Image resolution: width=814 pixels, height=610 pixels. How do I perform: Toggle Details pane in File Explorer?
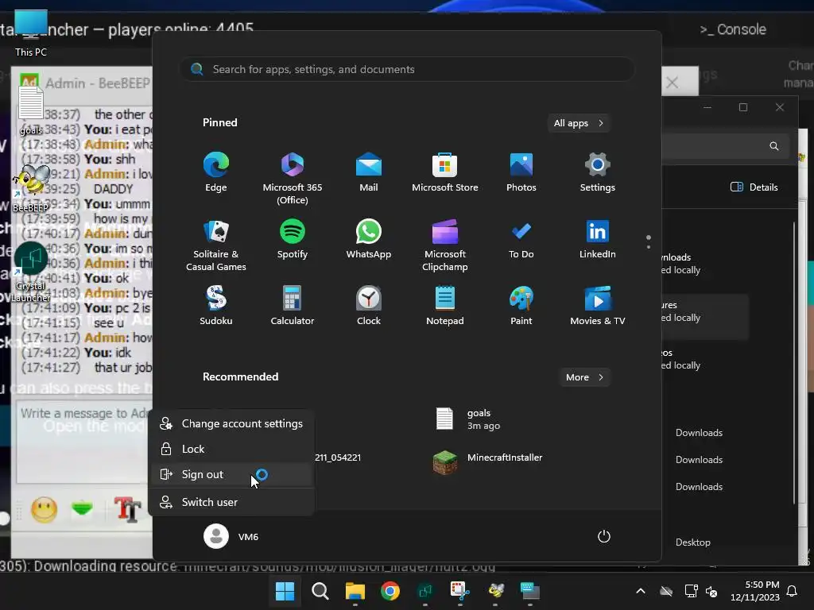pos(754,187)
